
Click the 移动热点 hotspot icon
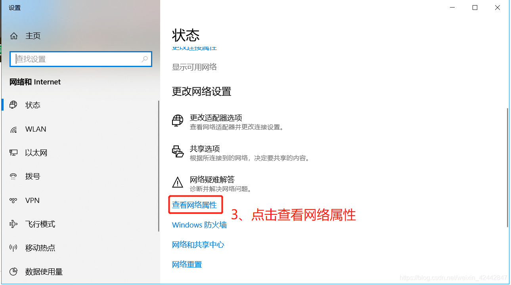pyautogui.click(x=13, y=248)
